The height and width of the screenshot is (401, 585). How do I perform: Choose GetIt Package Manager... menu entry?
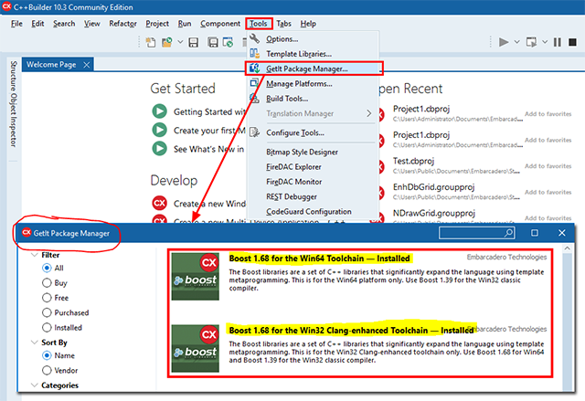point(314,69)
